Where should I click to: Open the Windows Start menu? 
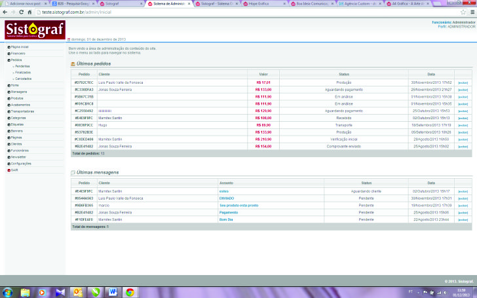[7, 291]
